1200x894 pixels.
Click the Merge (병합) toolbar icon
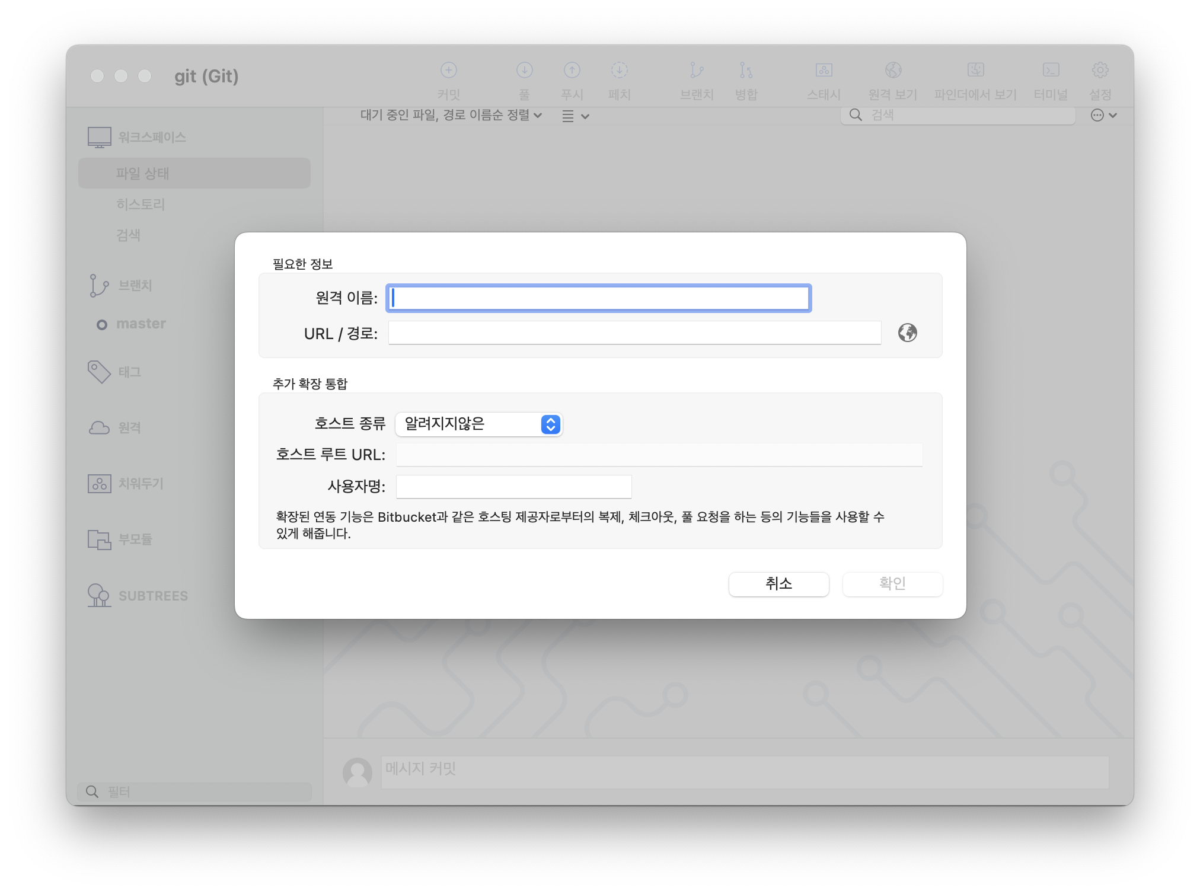point(746,71)
